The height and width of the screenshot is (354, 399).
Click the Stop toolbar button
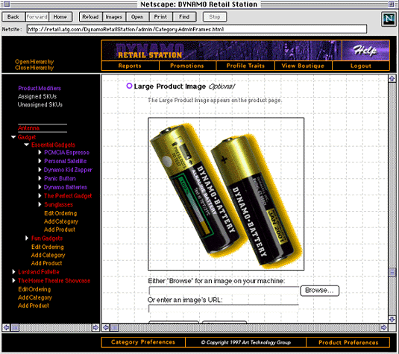(215, 17)
